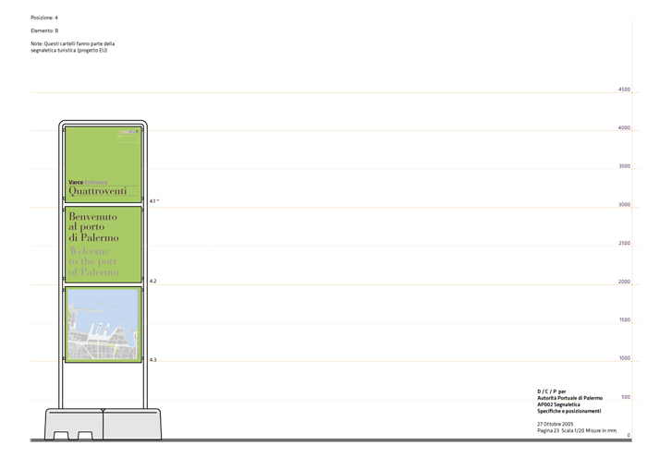The image size is (647, 457).
Task: Click the 4.2 panel marker label
Action: [x=153, y=281]
